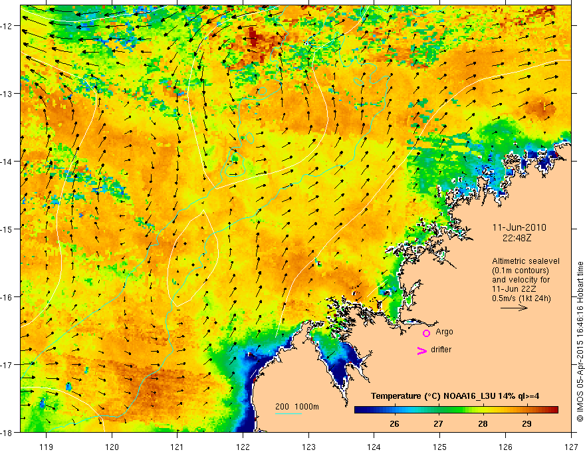The width and height of the screenshot is (585, 452).
Task: Click the magenta drifter arrow legend symbol
Action: (422, 350)
